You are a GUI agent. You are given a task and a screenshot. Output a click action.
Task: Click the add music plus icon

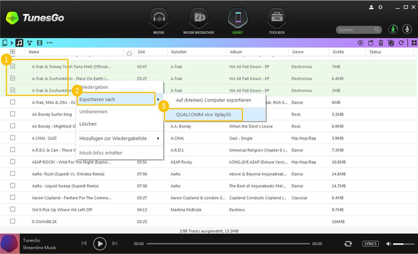pos(360,43)
